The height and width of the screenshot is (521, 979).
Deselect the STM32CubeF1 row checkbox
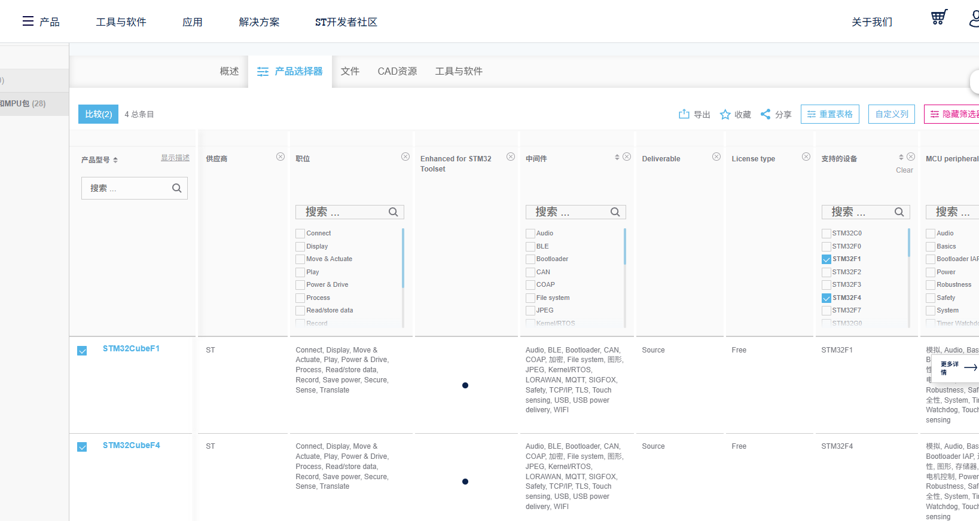(x=82, y=351)
